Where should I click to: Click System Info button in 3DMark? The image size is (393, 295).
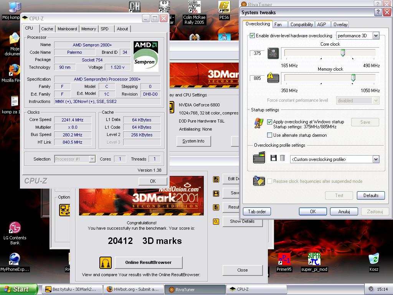[193, 141]
